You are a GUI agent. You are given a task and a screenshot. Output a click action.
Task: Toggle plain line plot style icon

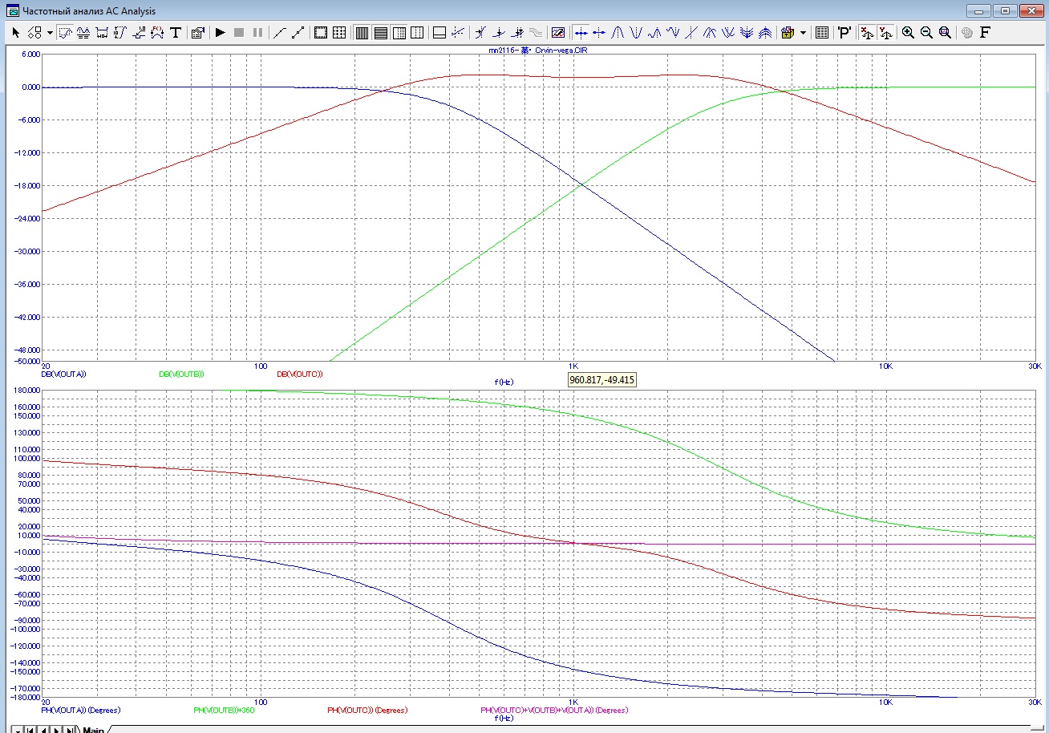tap(279, 33)
